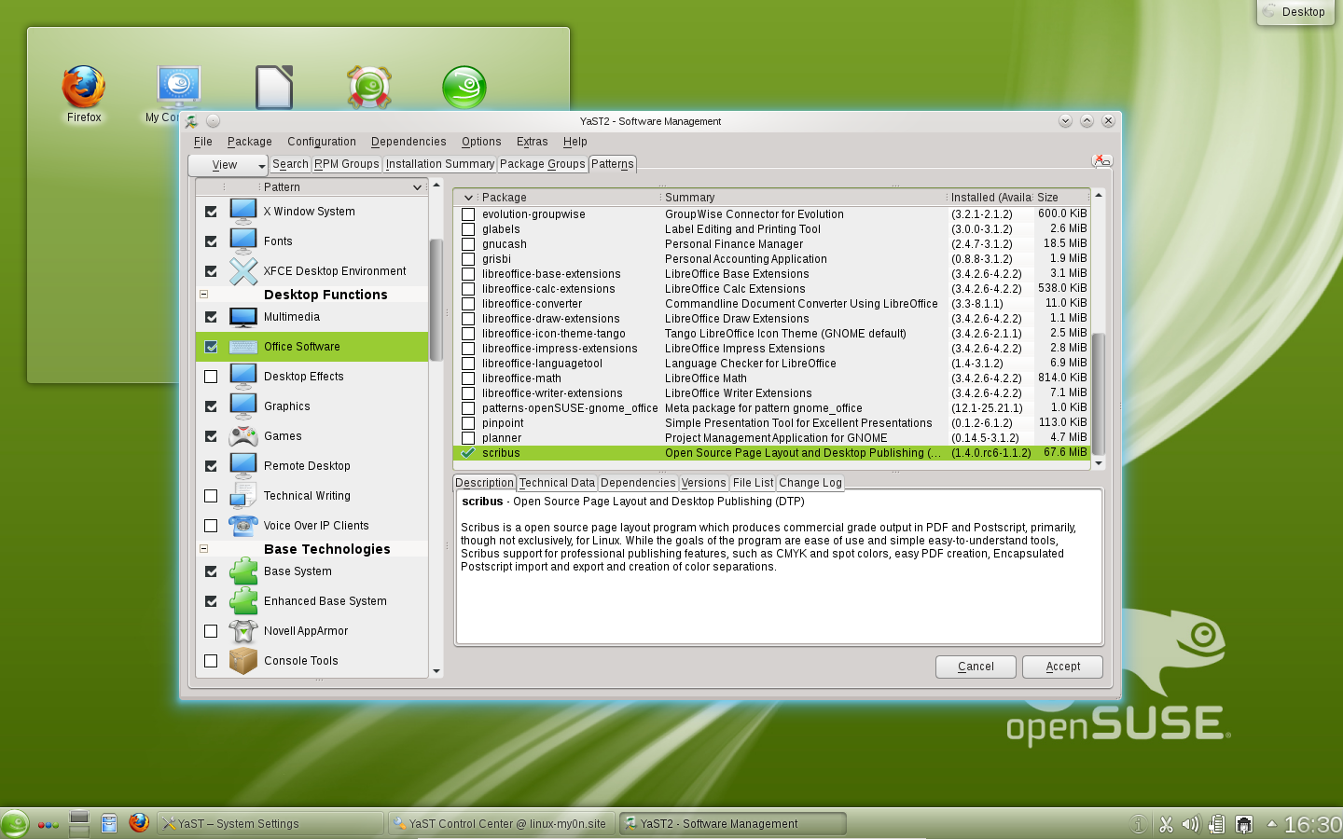
Task: Uncheck the Fonts pattern checkbox
Action: click(x=211, y=241)
